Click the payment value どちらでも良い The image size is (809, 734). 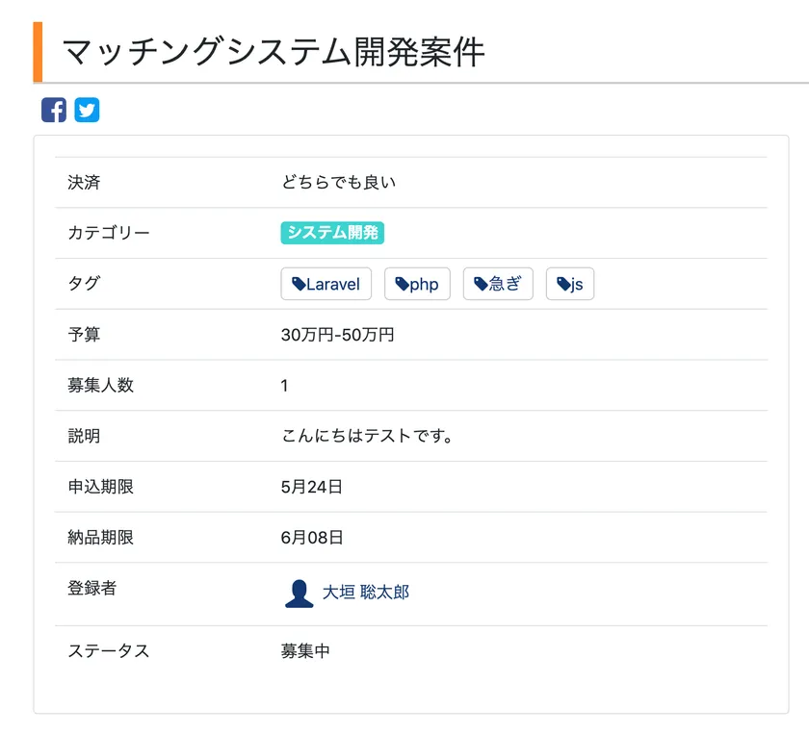tap(338, 182)
